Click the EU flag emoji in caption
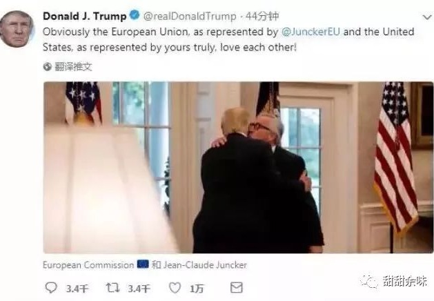The height and width of the screenshot is (301, 434). pos(143,264)
